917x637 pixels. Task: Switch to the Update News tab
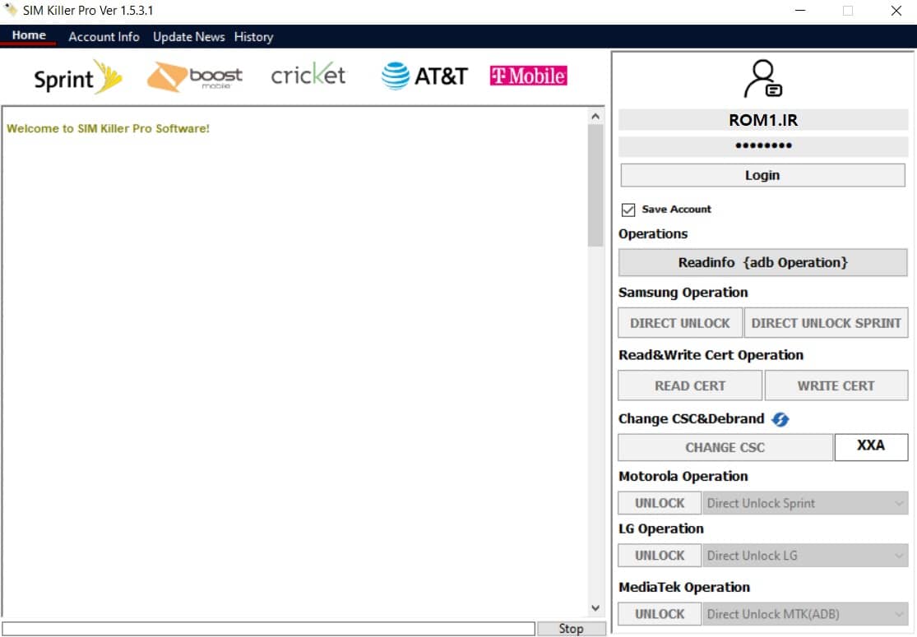[188, 37]
